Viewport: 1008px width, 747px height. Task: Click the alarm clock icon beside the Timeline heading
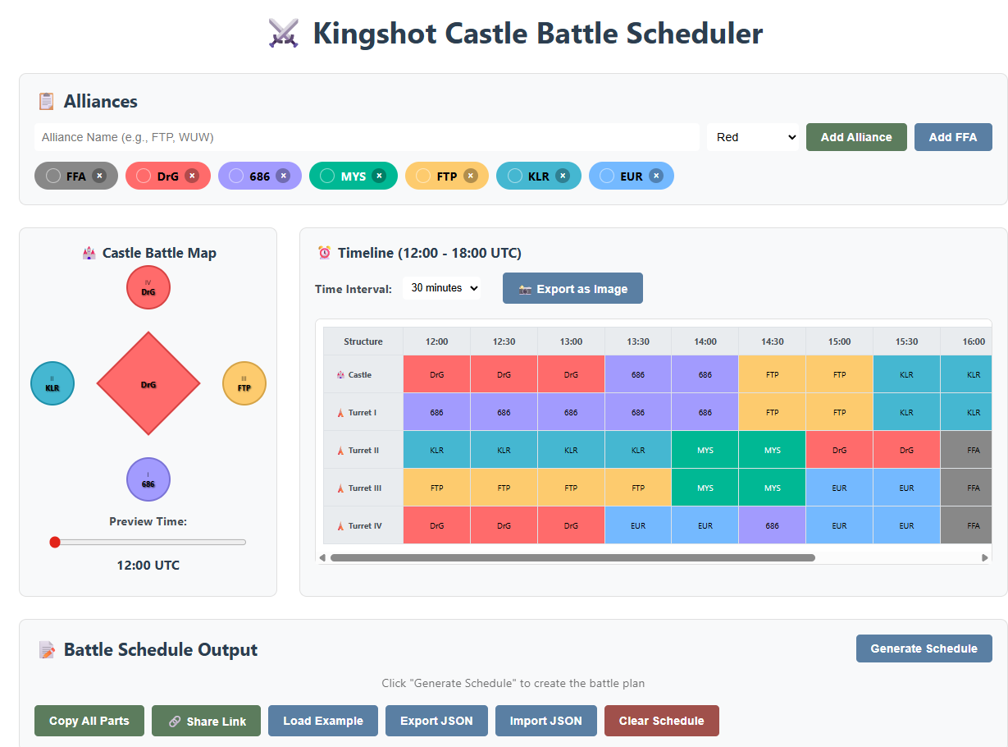(324, 253)
